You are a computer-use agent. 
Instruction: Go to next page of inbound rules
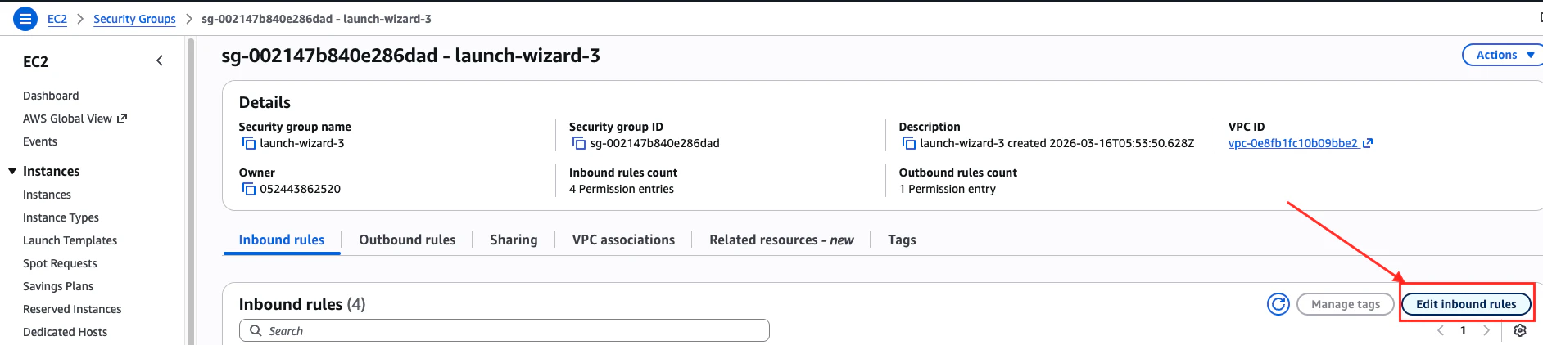1486,330
